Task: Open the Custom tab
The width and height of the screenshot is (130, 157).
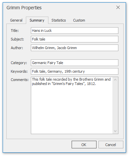Action: tap(79, 20)
